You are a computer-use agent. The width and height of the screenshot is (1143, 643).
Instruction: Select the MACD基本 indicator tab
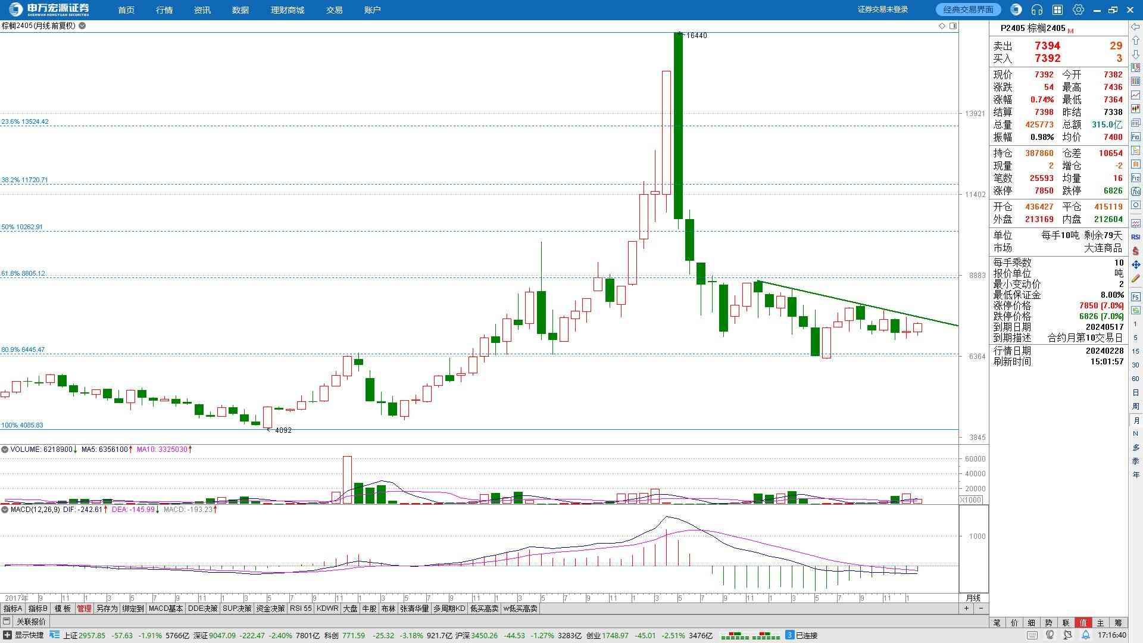coord(165,608)
